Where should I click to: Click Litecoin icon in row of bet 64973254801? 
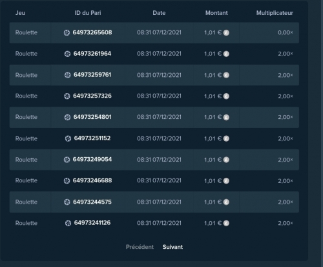coord(226,118)
